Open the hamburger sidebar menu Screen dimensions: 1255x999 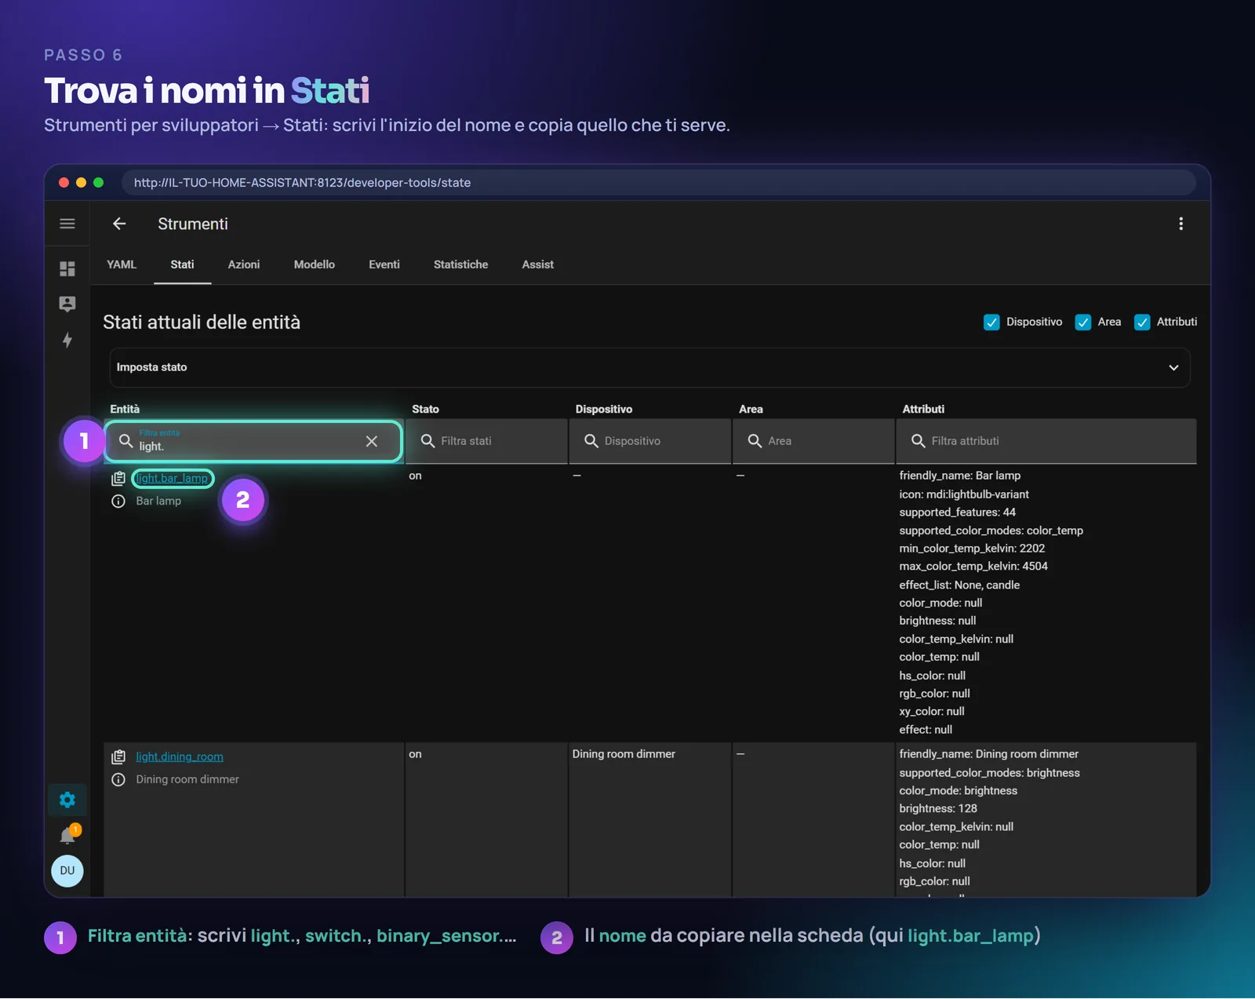tap(67, 224)
